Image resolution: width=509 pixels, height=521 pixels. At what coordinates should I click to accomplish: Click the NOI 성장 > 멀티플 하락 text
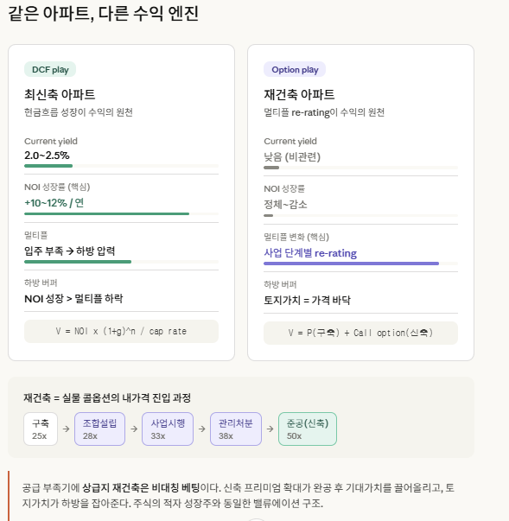click(73, 298)
